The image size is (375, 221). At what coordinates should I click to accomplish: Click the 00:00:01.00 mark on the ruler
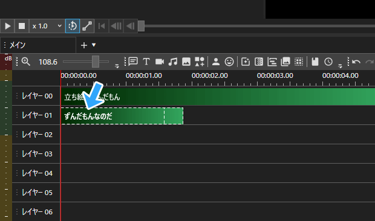(x=144, y=75)
